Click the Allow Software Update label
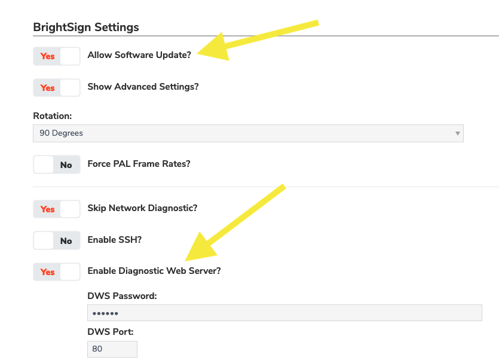The image size is (499, 363). (139, 55)
